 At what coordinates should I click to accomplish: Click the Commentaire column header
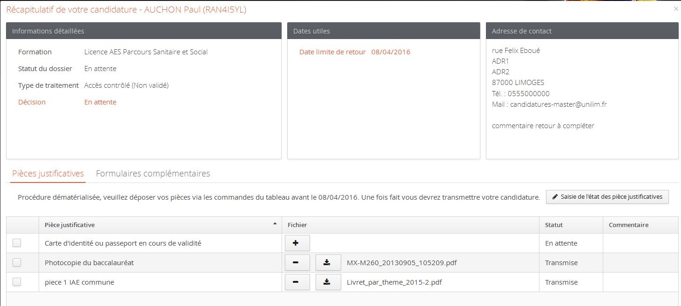click(628, 225)
